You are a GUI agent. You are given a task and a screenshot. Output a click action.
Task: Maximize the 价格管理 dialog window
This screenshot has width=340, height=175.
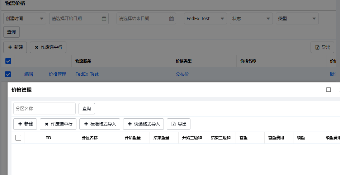(x=328, y=90)
